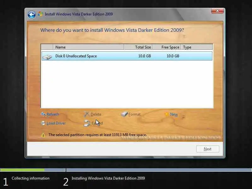
Task: Click the 10.0 GB Total Size value
Action: click(x=145, y=56)
